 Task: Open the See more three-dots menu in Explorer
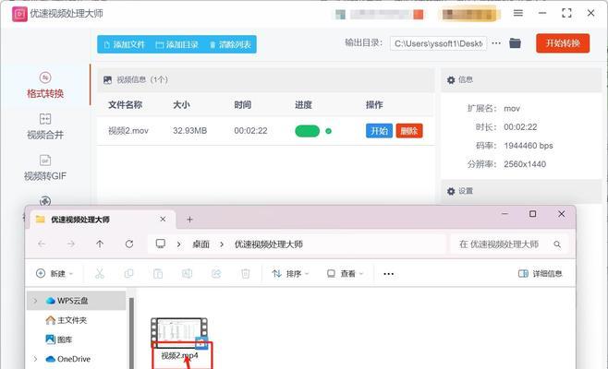[388, 274]
